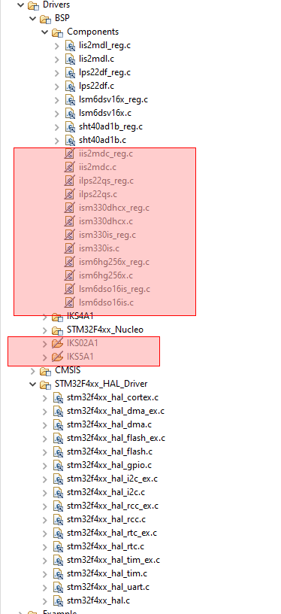Image resolution: width=281 pixels, height=614 pixels.
Task: Expand the excluded IKS5A1 folder arrow
Action: coord(45,357)
